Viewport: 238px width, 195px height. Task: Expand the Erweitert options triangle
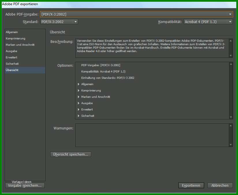(79, 110)
